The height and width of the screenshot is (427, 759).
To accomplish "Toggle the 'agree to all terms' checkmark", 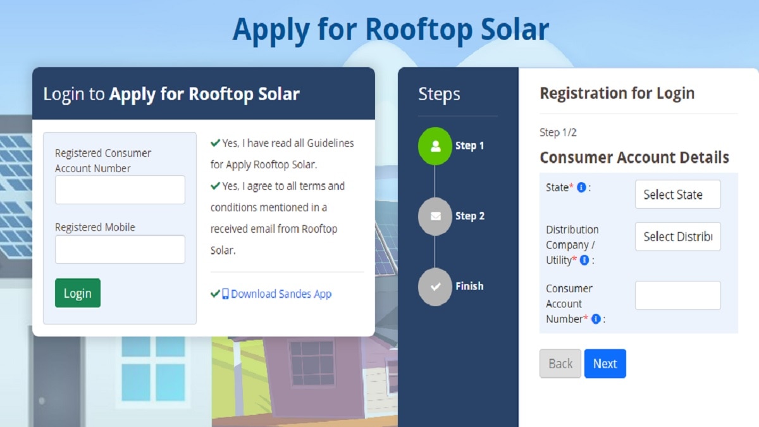I will pos(215,186).
